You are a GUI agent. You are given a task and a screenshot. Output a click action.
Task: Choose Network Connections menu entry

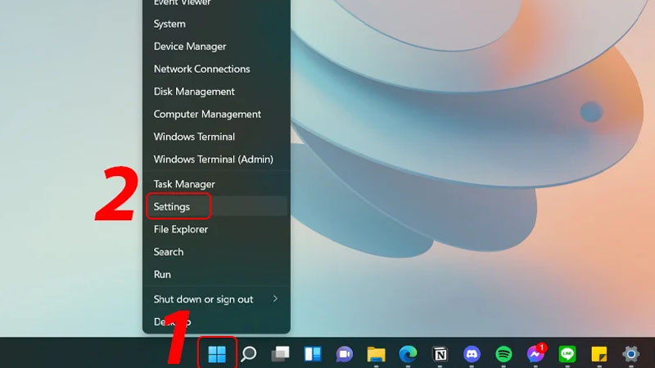(x=216, y=69)
